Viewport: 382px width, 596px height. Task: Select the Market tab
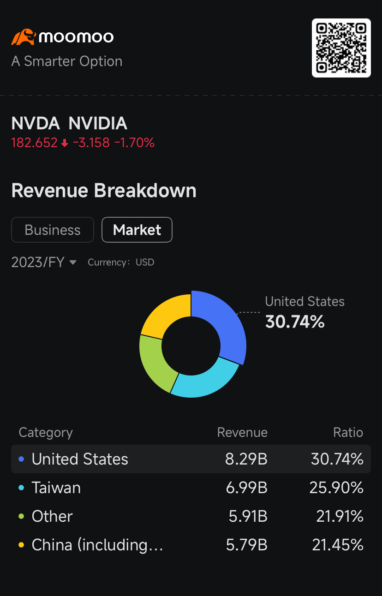137,230
